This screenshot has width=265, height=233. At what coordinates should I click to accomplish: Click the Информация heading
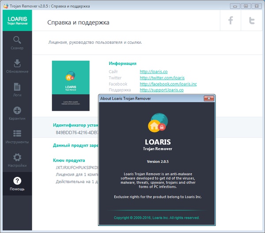point(122,64)
